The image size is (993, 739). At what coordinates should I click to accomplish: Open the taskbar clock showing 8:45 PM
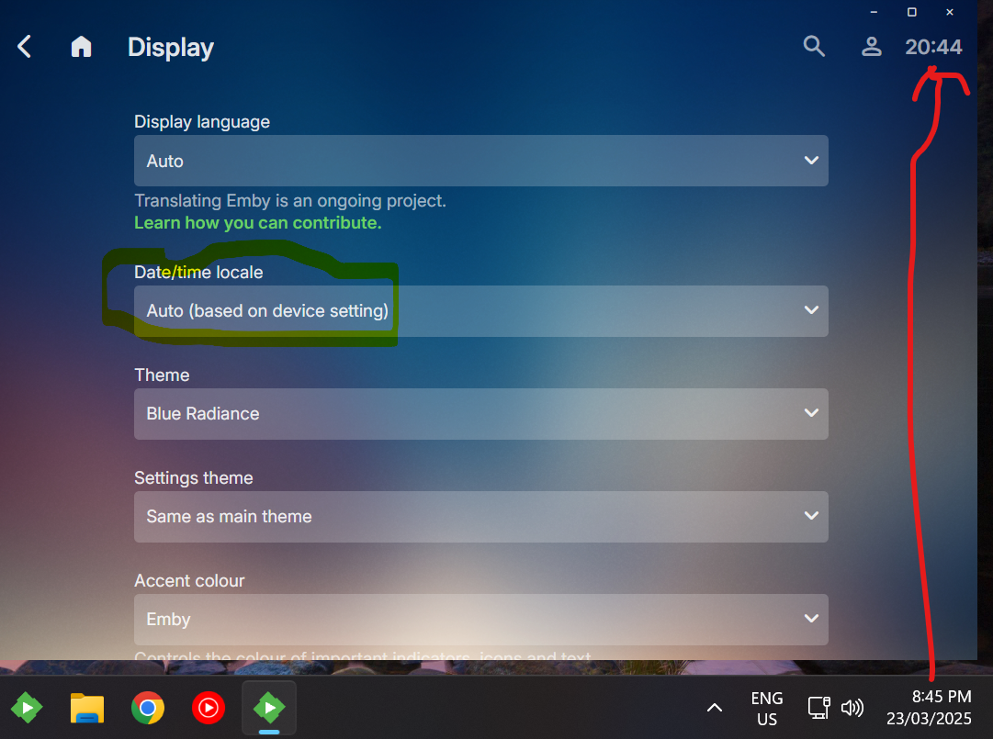click(x=929, y=708)
